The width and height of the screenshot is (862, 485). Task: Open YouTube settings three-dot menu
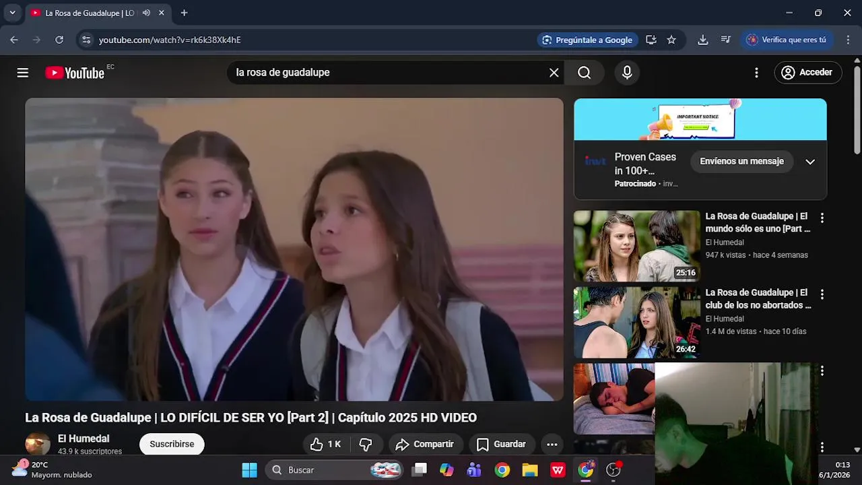tap(756, 73)
